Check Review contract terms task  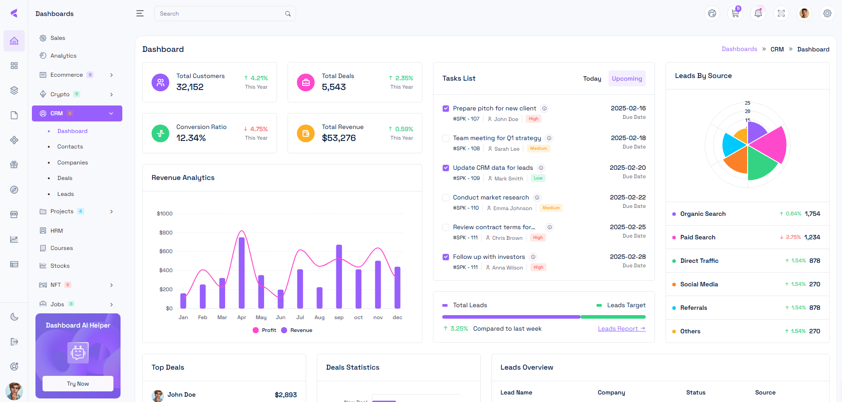[446, 227]
